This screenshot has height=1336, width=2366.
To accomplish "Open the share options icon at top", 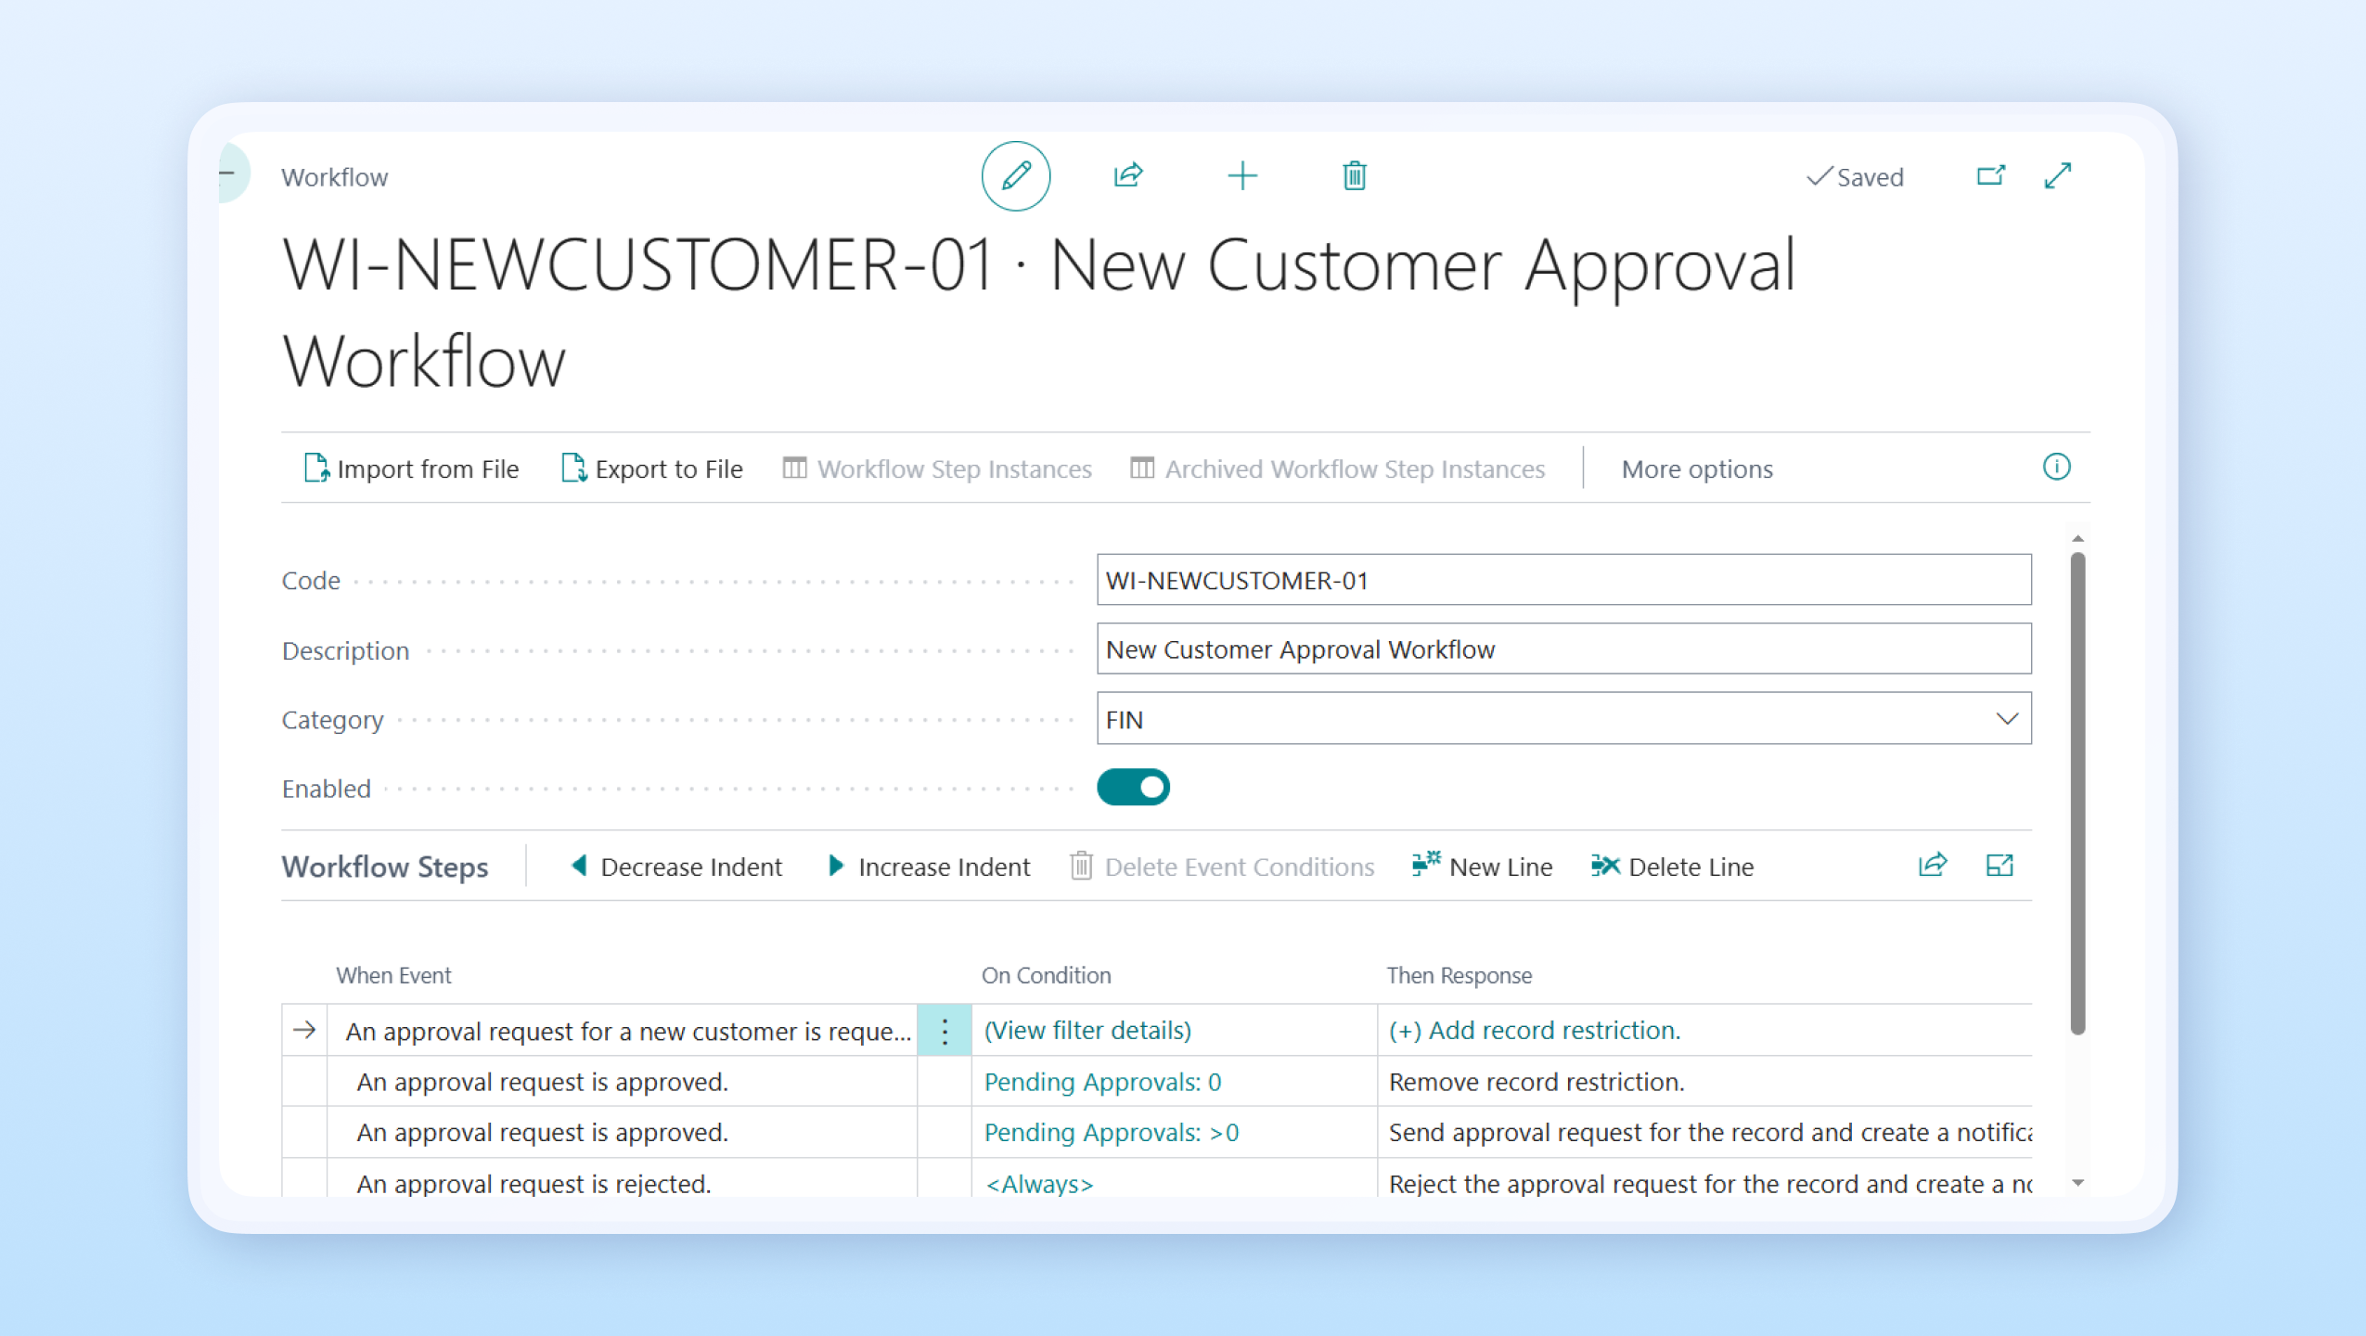I will pyautogui.click(x=1128, y=176).
